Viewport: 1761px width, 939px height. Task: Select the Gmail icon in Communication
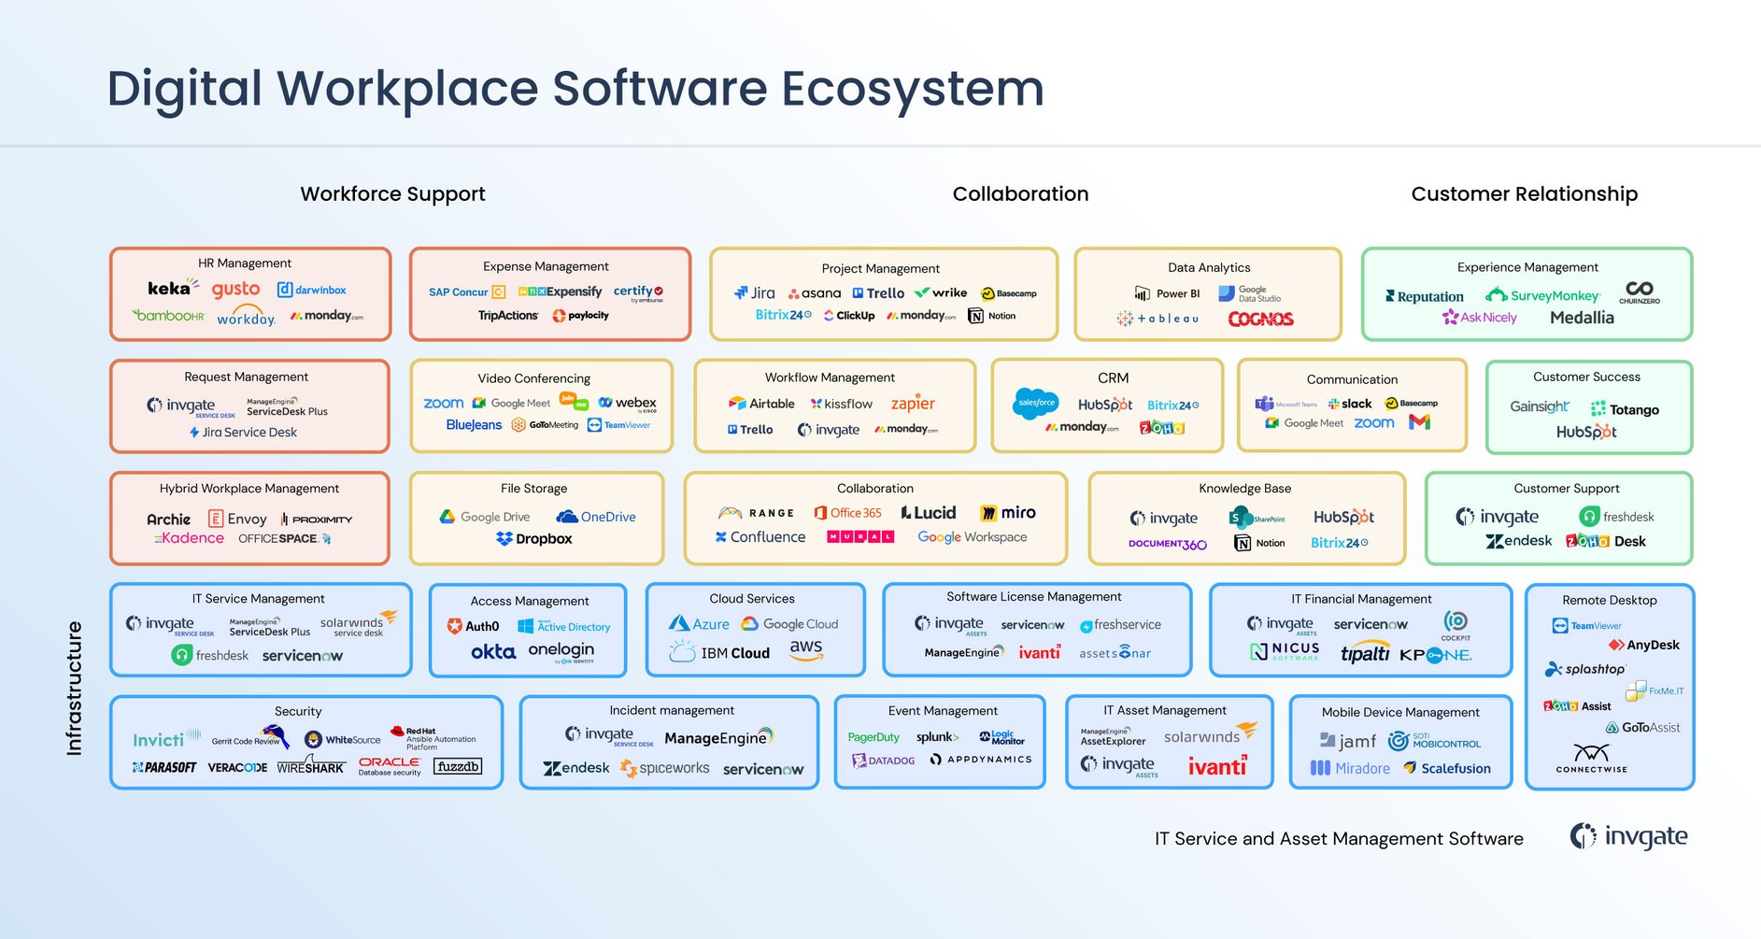coord(1419,423)
